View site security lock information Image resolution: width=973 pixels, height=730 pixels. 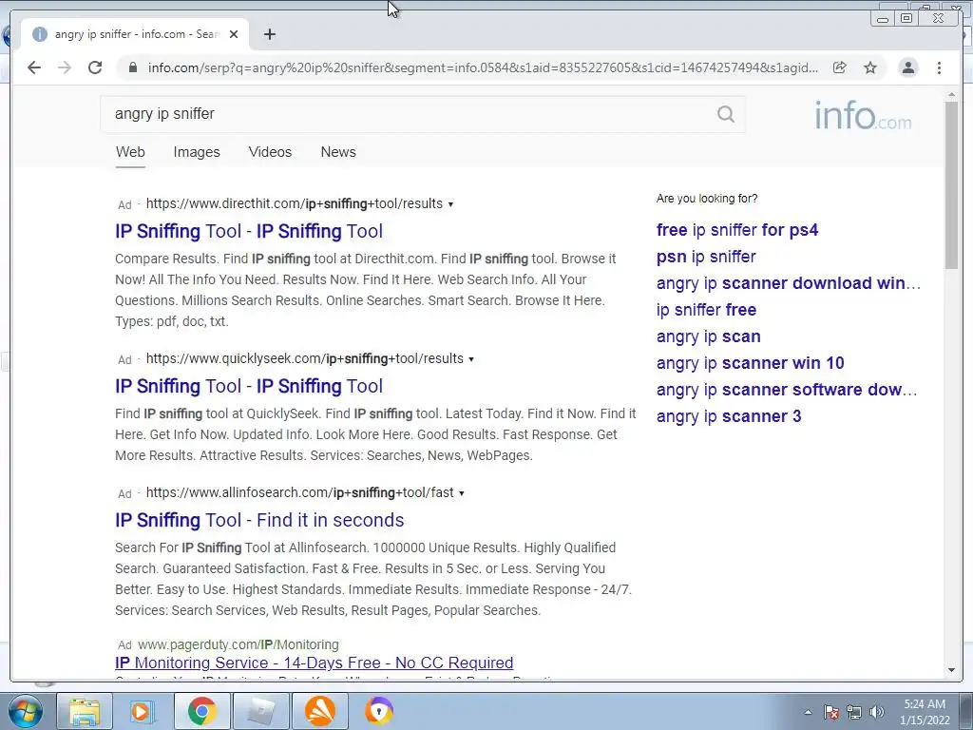tap(132, 67)
